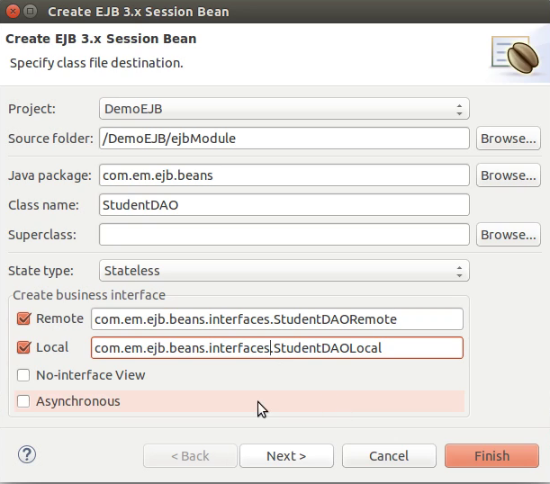Screen dimensions: 550x484
Task: Go to the Next wizard page
Action: click(286, 456)
